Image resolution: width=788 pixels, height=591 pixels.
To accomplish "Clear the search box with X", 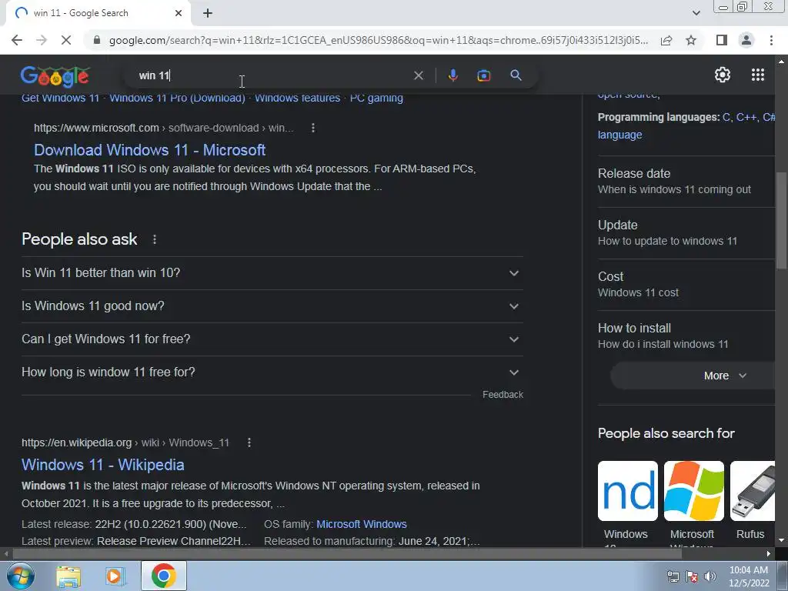I will 418,75.
